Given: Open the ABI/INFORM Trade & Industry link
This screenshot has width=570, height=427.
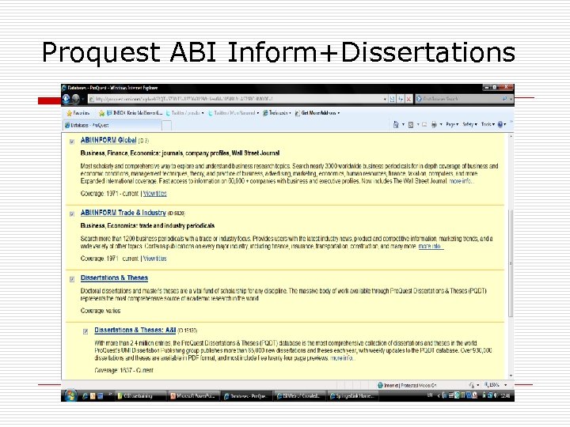Looking at the screenshot, I should (123, 213).
